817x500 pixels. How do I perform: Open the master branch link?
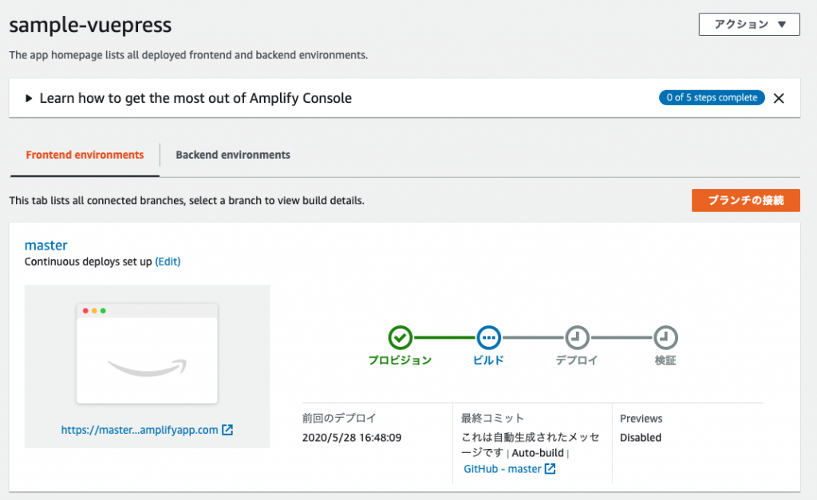coord(45,246)
